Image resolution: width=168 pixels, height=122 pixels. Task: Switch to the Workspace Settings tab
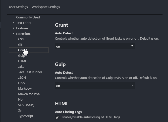point(46,7)
